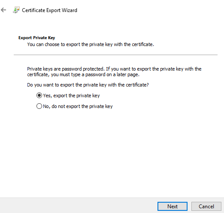224x213 pixels.
Task: Abort the wizard with the Cancel button
Action: pos(206,207)
